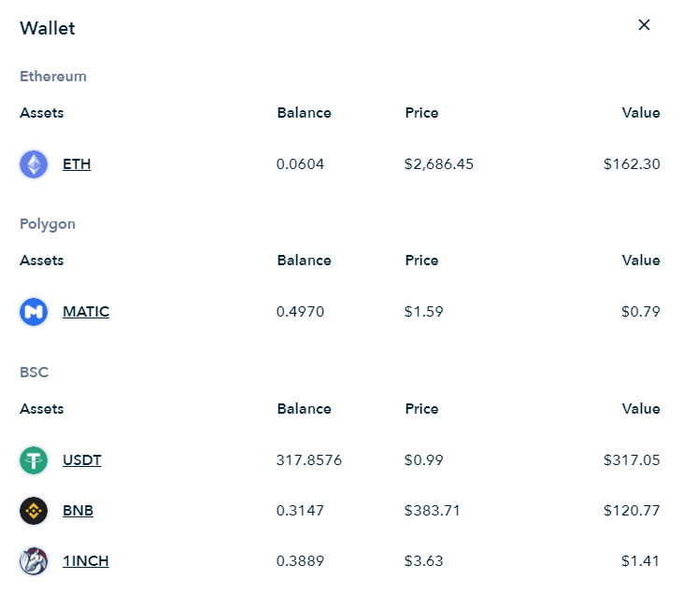Click the Wallet title text
683x593 pixels.
click(x=48, y=28)
